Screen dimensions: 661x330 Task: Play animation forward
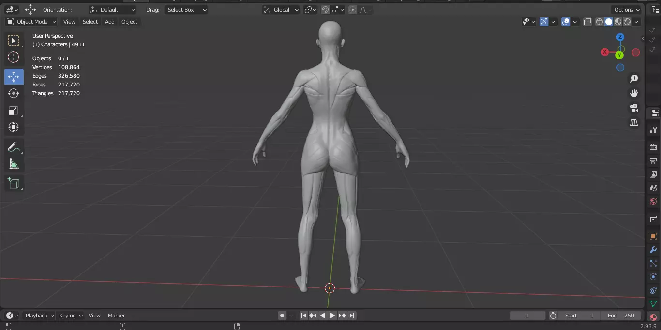[332, 316]
